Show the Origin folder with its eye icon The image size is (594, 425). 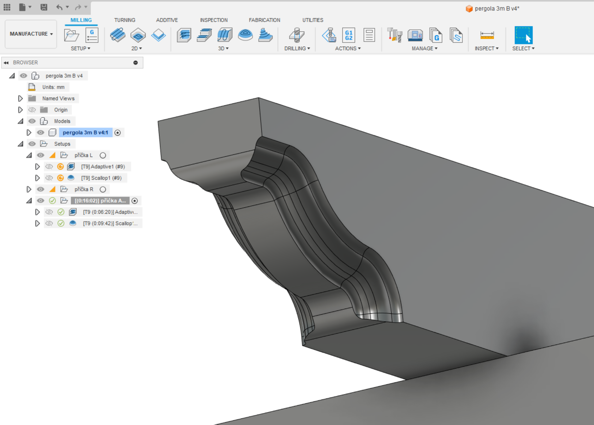coord(32,110)
